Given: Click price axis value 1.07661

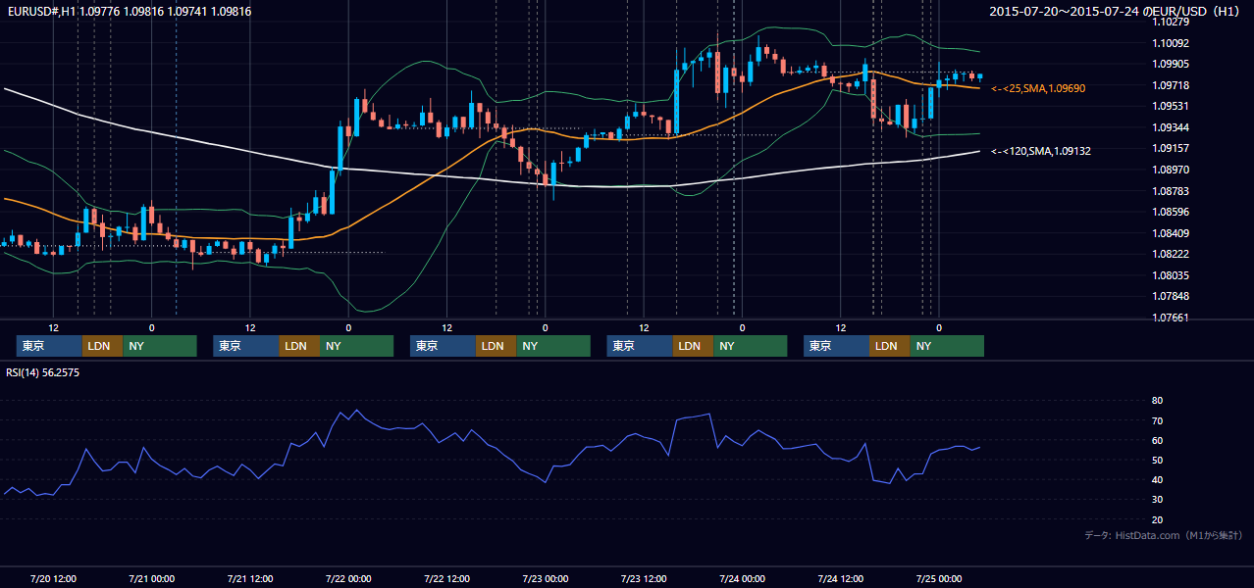Looking at the screenshot, I should 1172,318.
